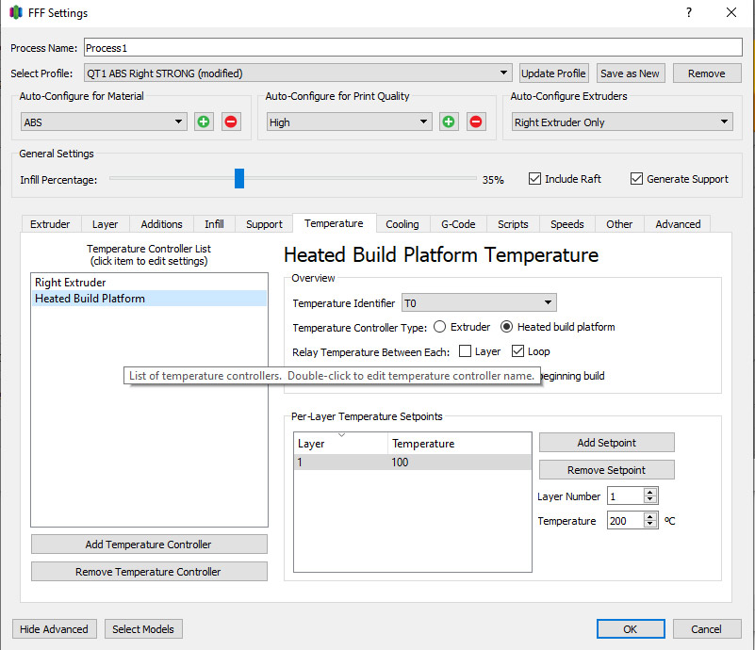Decrease Layer Number spinner value
Screen dimensions: 755x650
coord(650,500)
